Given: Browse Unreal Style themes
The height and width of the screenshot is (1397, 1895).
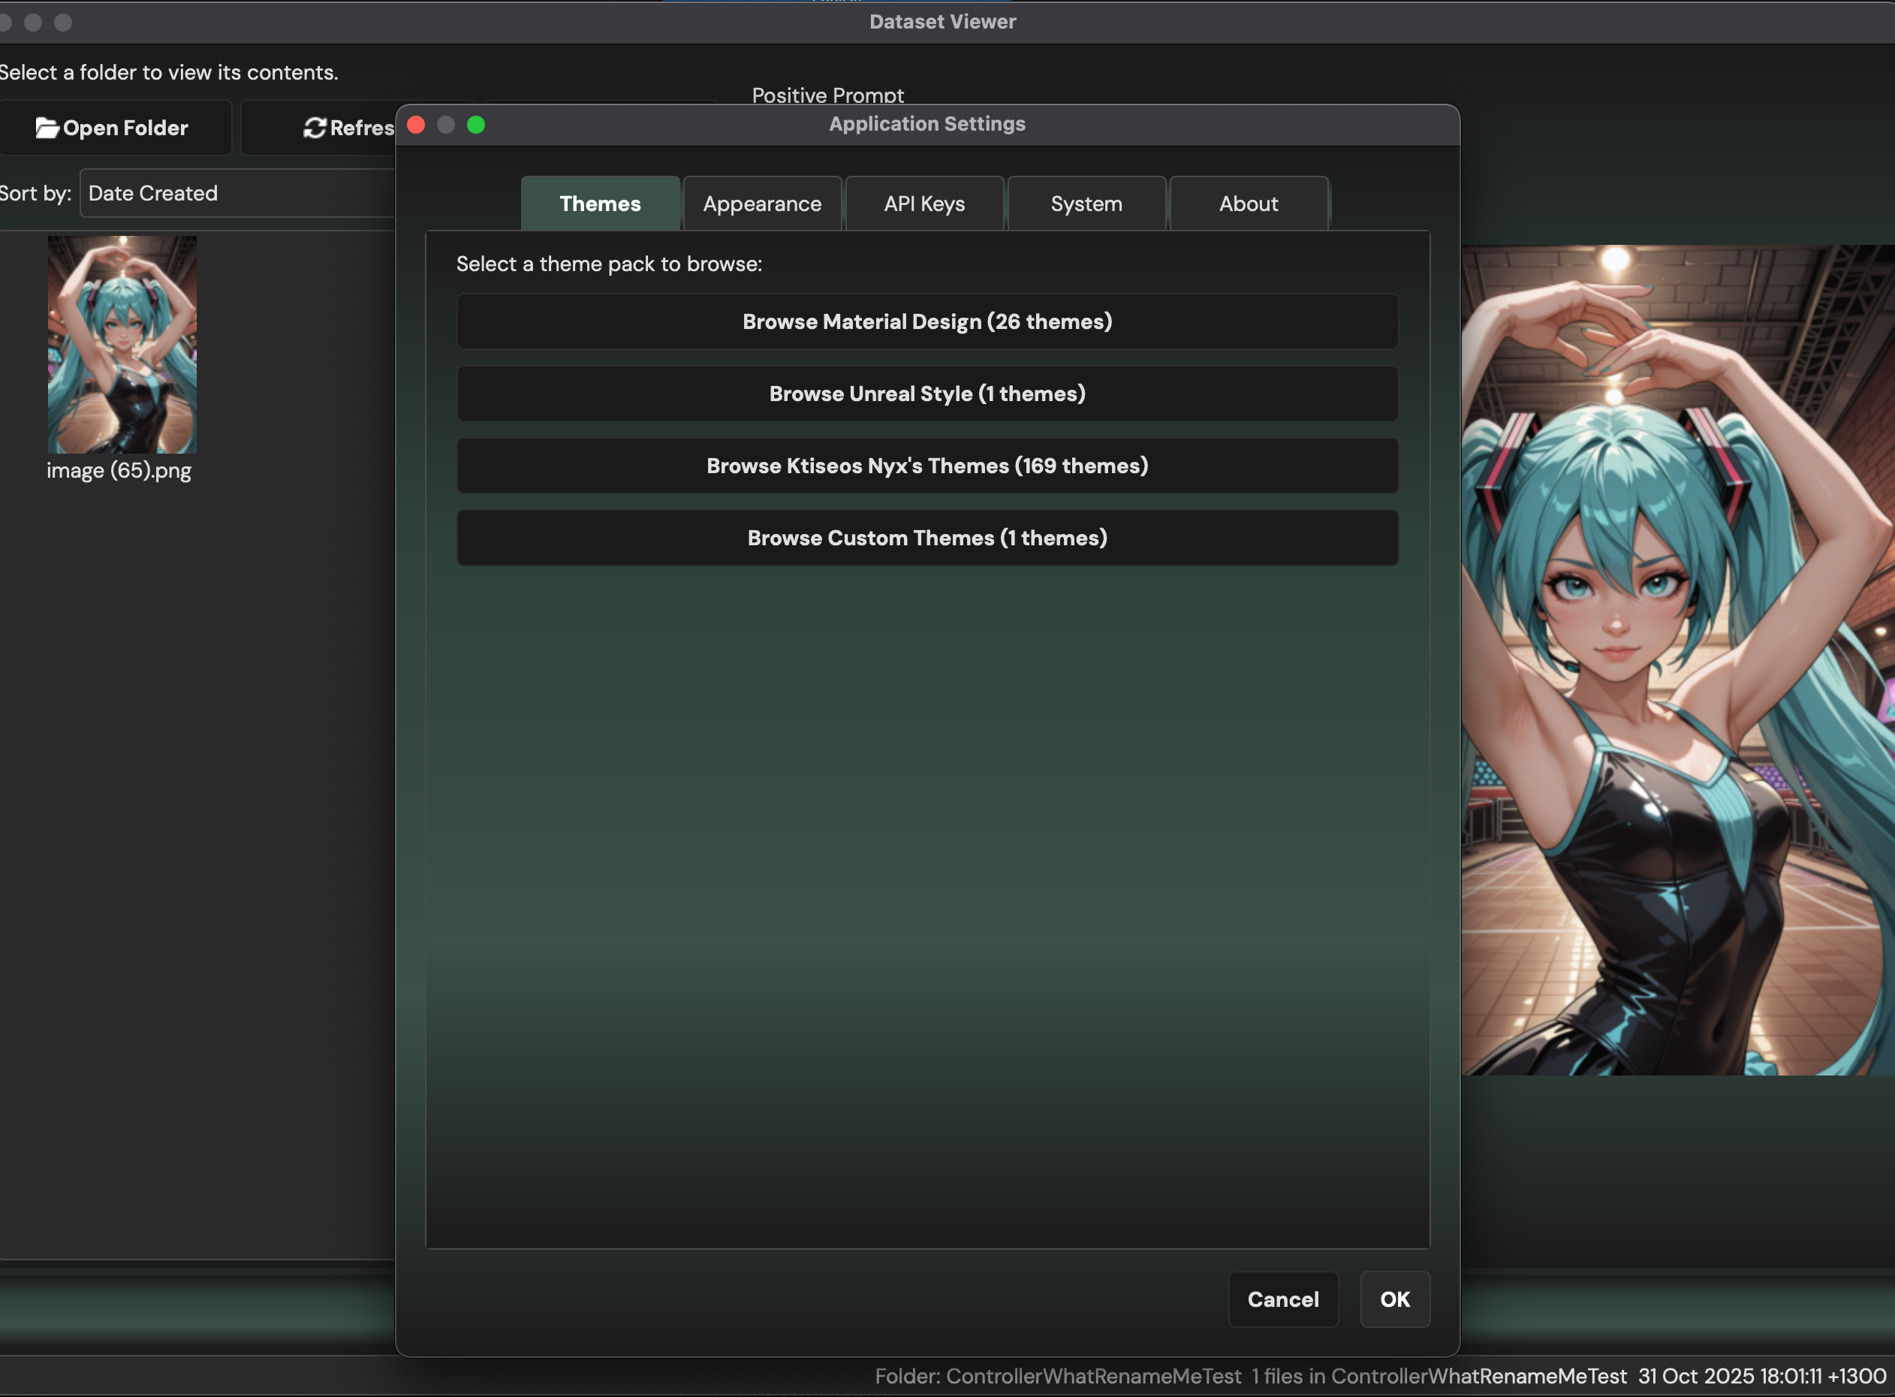Looking at the screenshot, I should pos(926,394).
